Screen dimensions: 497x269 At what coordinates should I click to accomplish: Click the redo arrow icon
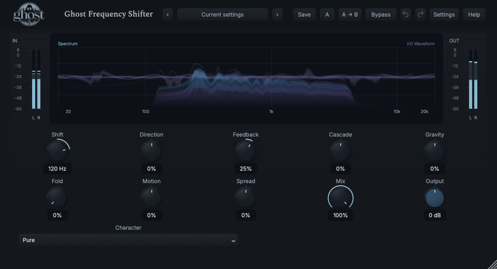click(x=420, y=14)
